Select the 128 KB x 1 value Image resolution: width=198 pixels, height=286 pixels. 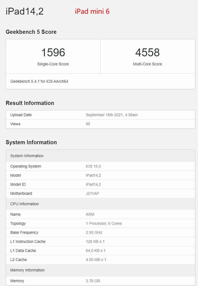[x=95, y=241]
